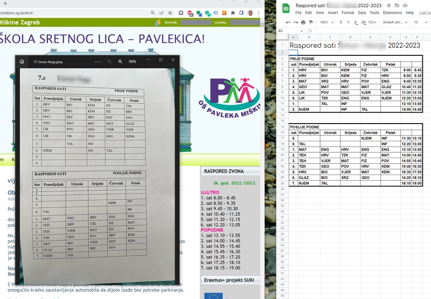Expand the Default font dropdown
The image size is (431, 299).
(395, 22)
